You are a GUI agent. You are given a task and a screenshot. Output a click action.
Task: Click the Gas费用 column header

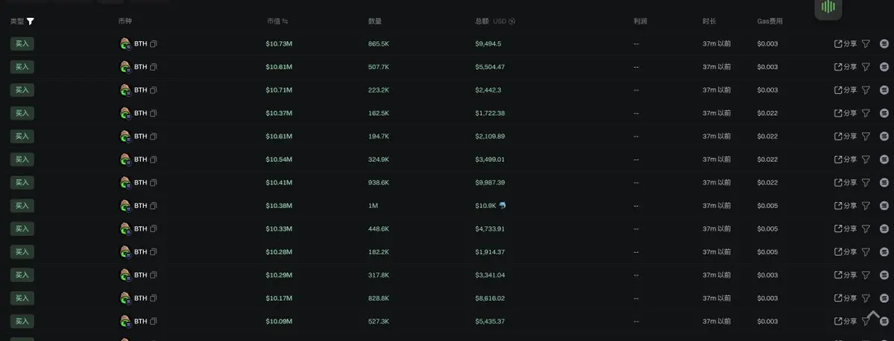(x=769, y=21)
